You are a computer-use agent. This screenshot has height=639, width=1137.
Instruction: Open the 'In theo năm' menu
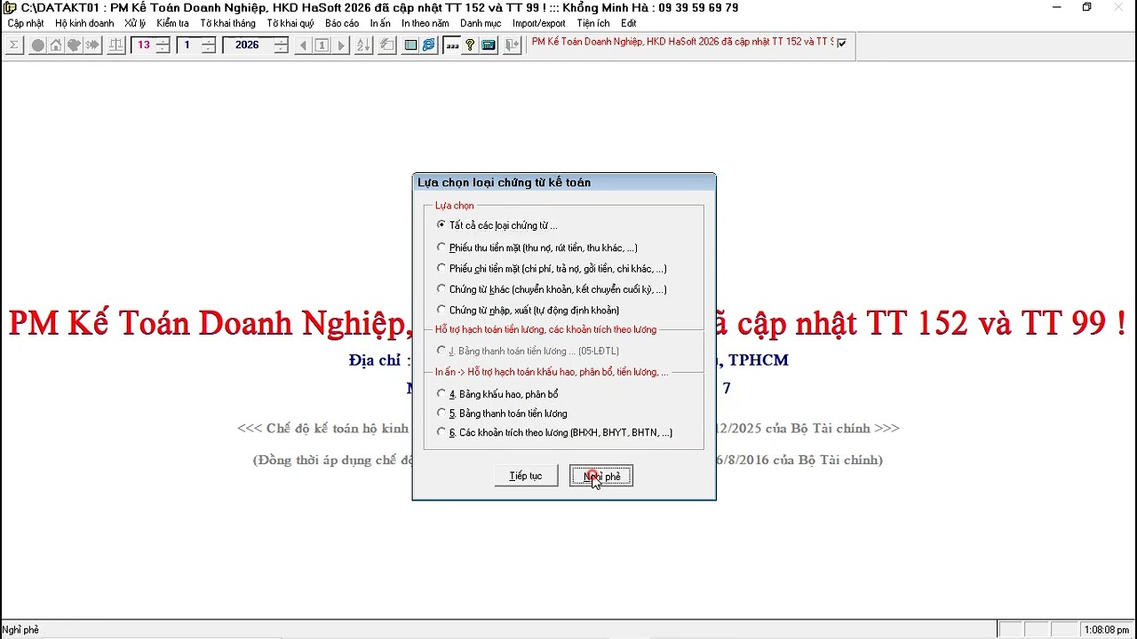coord(425,24)
